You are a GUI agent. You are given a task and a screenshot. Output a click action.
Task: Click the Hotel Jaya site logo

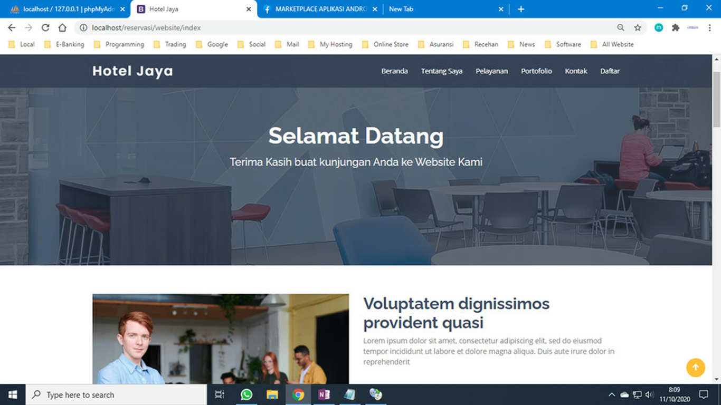point(132,71)
